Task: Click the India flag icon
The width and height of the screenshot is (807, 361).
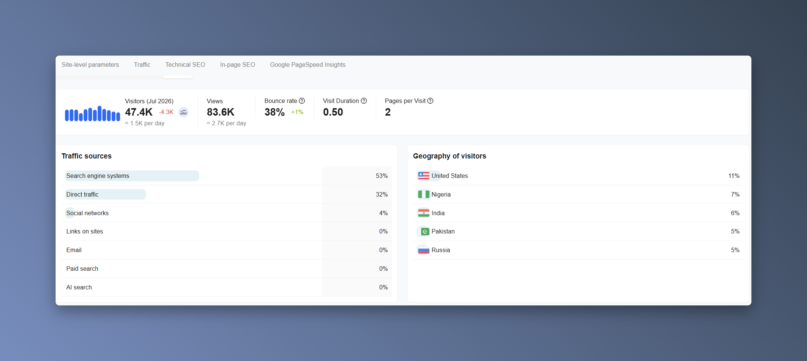Action: tap(423, 213)
